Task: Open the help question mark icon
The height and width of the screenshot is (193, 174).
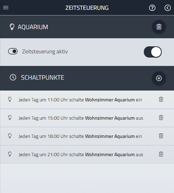Action: [x=152, y=8]
